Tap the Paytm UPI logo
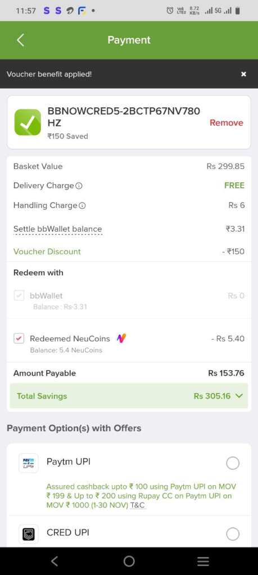 29,463
